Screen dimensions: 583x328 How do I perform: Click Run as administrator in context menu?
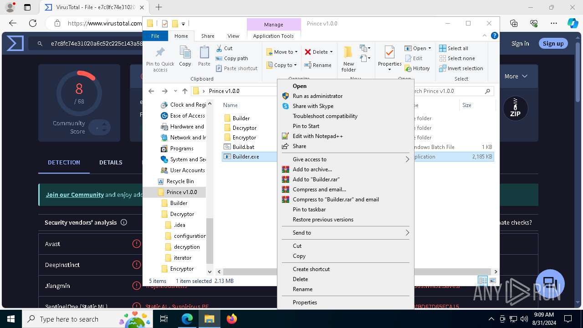317,96
